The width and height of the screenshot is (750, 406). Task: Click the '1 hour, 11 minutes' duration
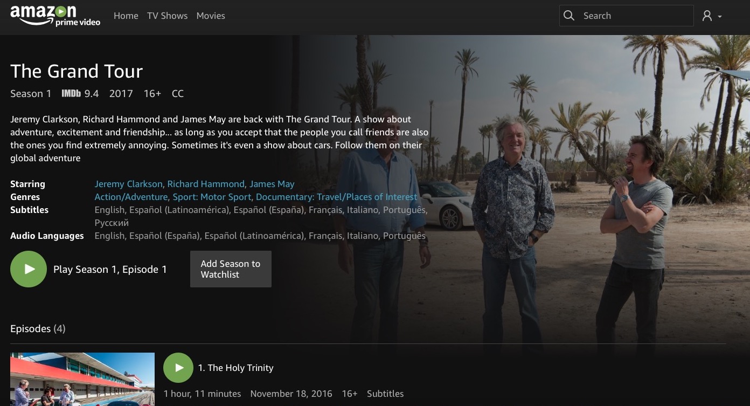[202, 394]
